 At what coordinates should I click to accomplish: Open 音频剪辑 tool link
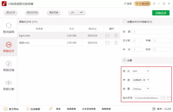(x=71, y=109)
